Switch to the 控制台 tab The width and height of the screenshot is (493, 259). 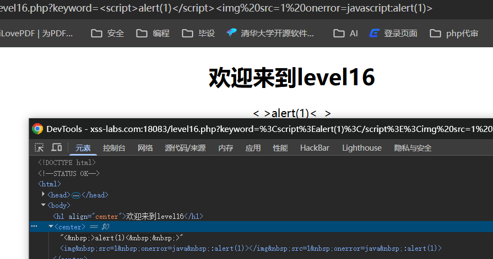click(x=114, y=148)
